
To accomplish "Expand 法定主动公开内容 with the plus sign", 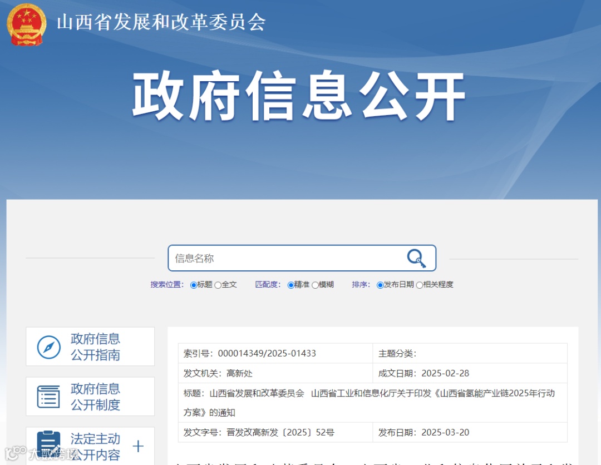I will click(x=138, y=446).
